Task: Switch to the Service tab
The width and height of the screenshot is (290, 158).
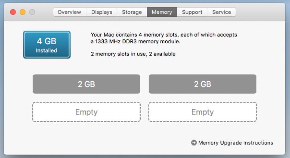Action: (221, 12)
